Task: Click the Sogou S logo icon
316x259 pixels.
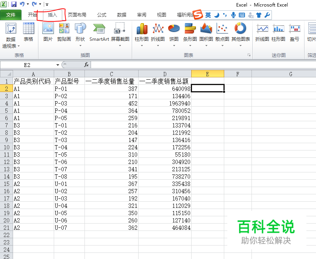Action: (x=198, y=14)
